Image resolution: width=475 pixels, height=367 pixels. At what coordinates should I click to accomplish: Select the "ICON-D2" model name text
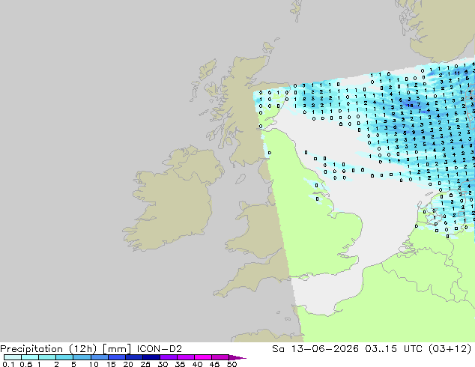click(x=160, y=349)
